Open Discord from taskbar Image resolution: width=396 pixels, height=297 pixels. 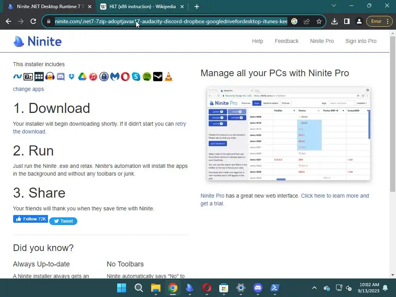coord(258,288)
